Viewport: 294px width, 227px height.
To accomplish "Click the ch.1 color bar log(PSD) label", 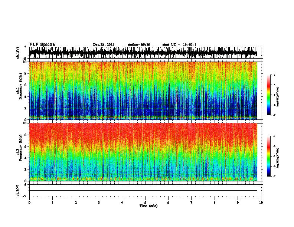I will tap(278, 97).
